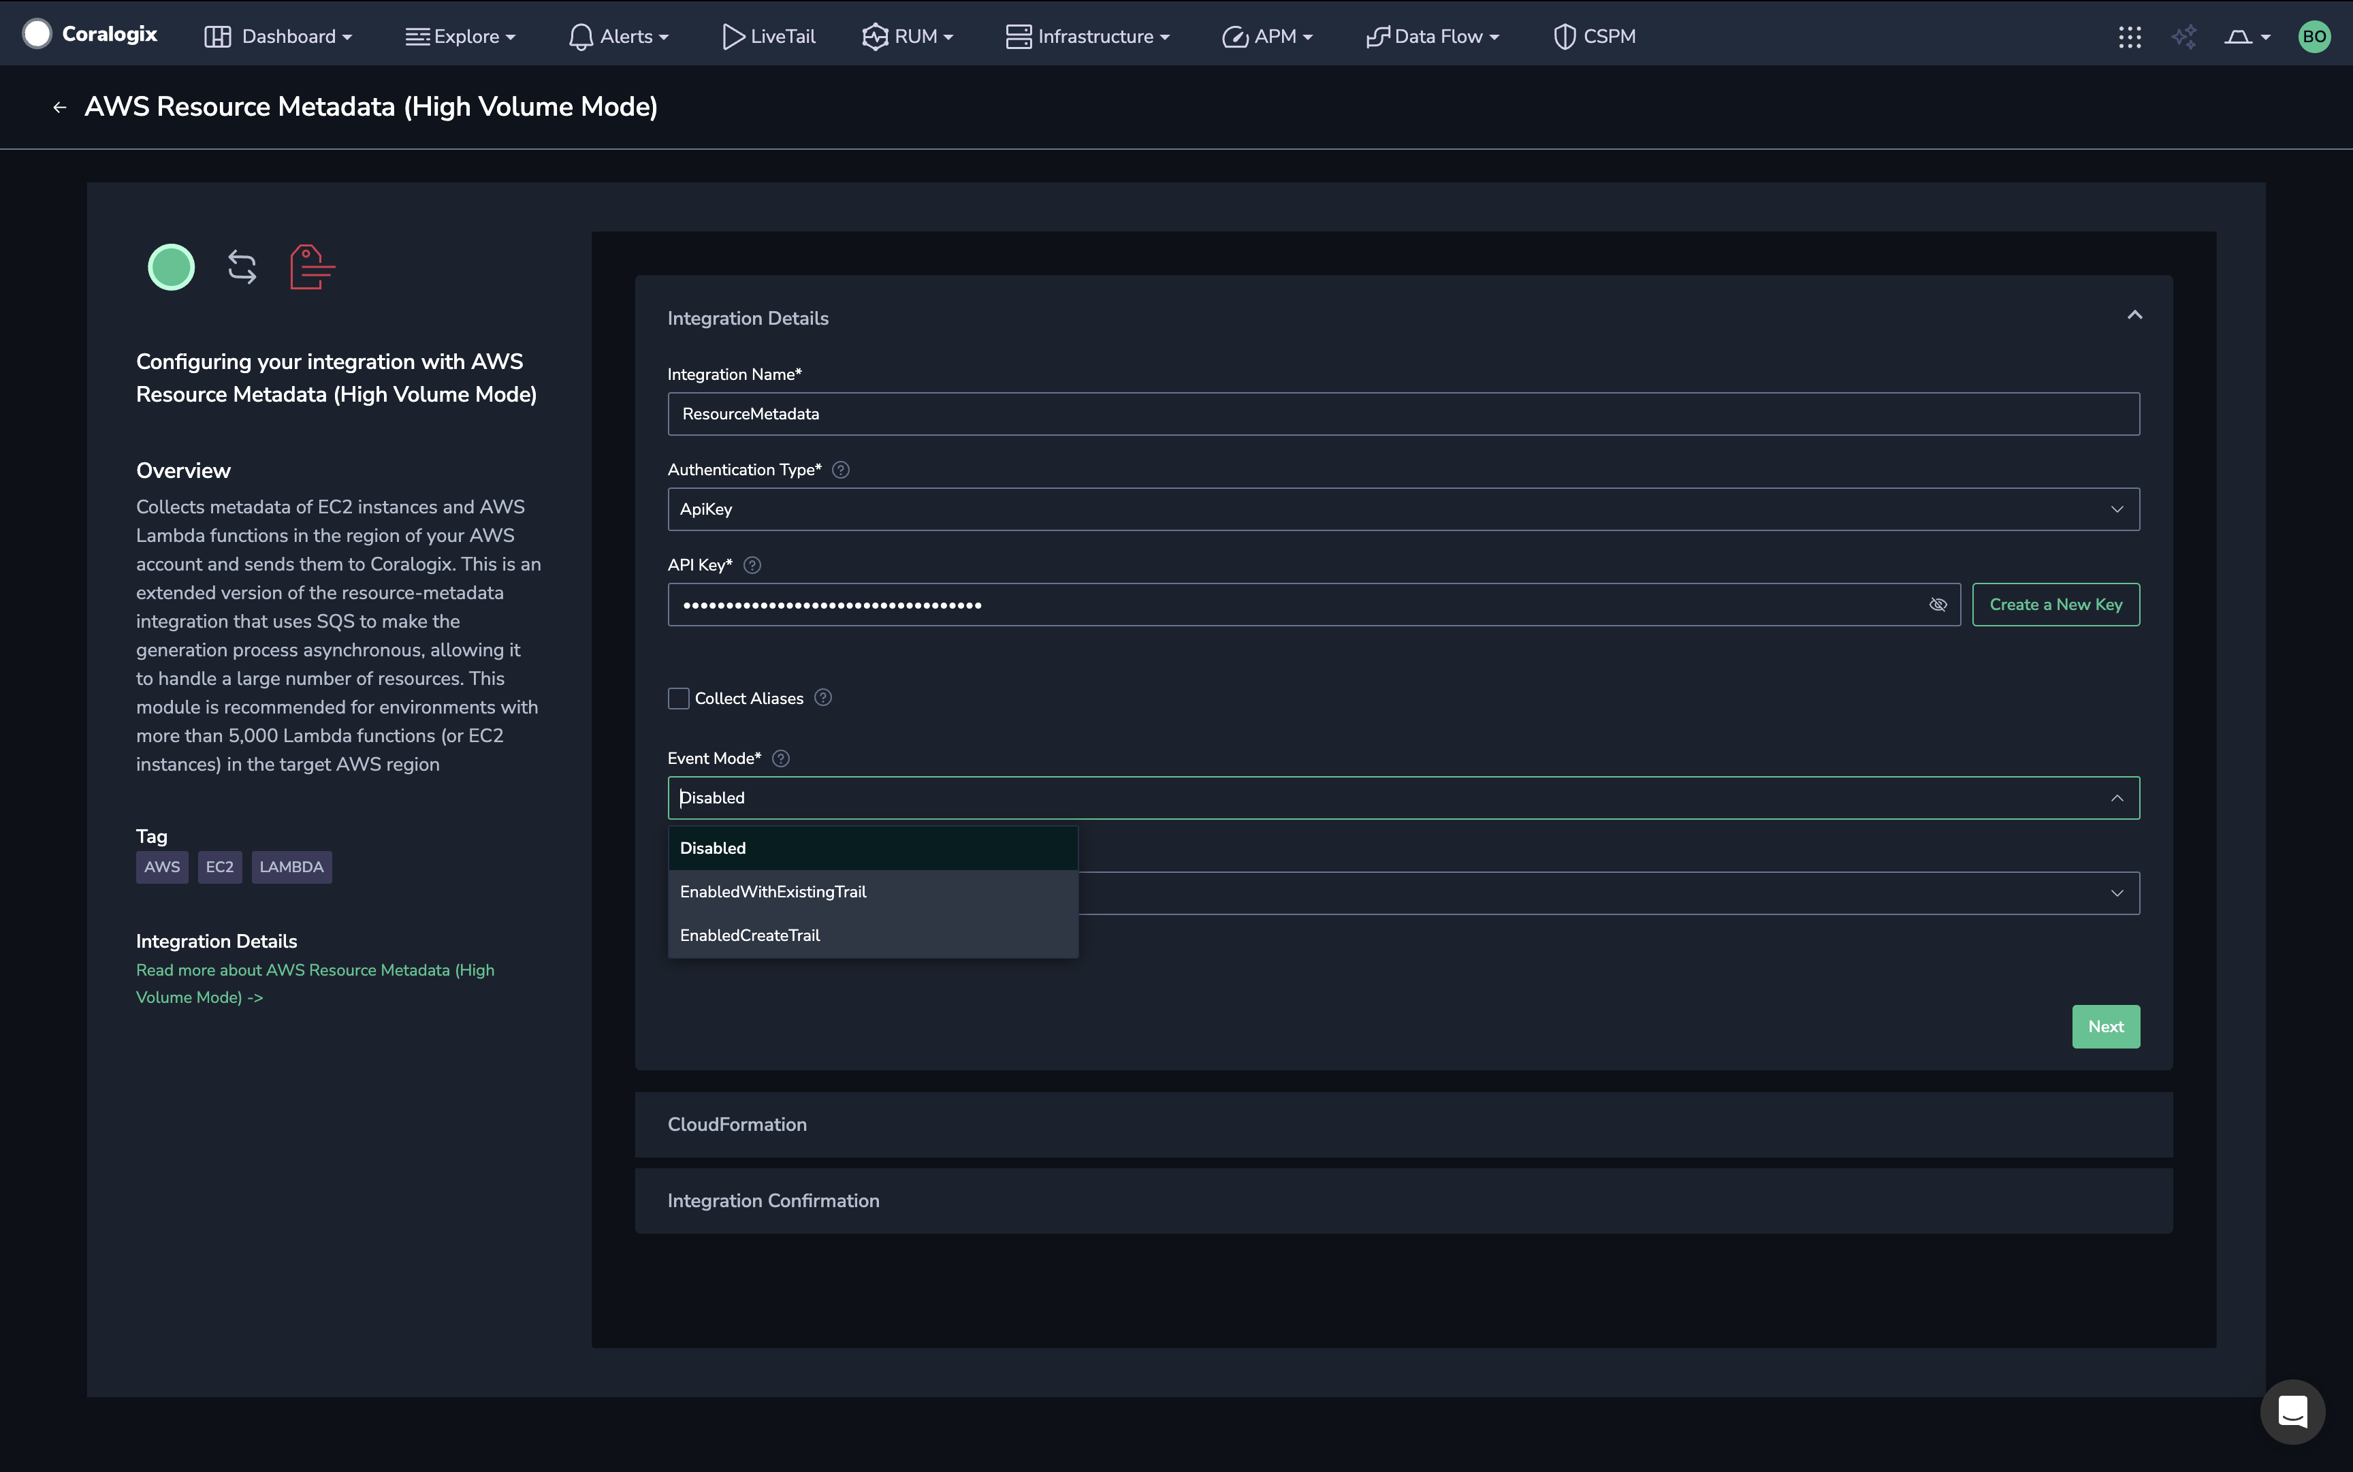Click the Create a New Key button
The image size is (2353, 1472).
coord(2055,605)
